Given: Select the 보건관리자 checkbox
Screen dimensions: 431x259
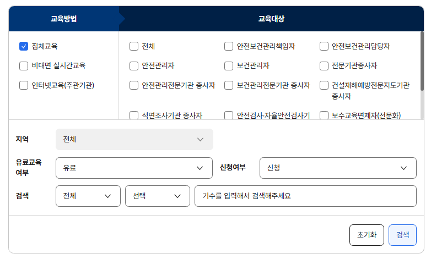Looking at the screenshot, I should (x=229, y=66).
